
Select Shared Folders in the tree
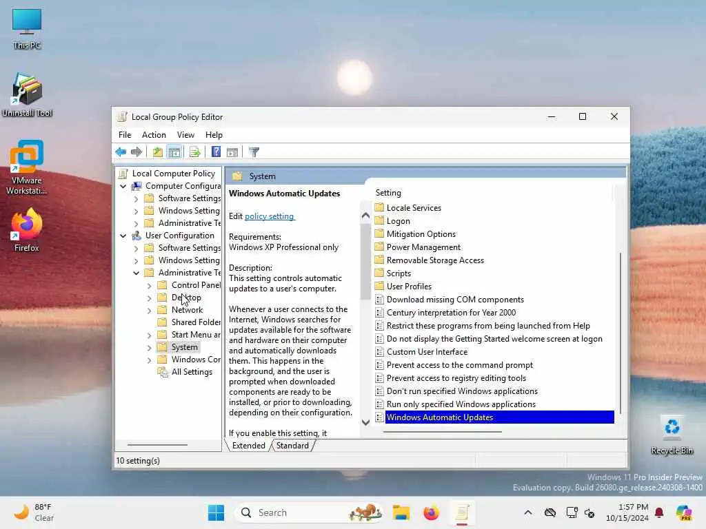pos(195,322)
